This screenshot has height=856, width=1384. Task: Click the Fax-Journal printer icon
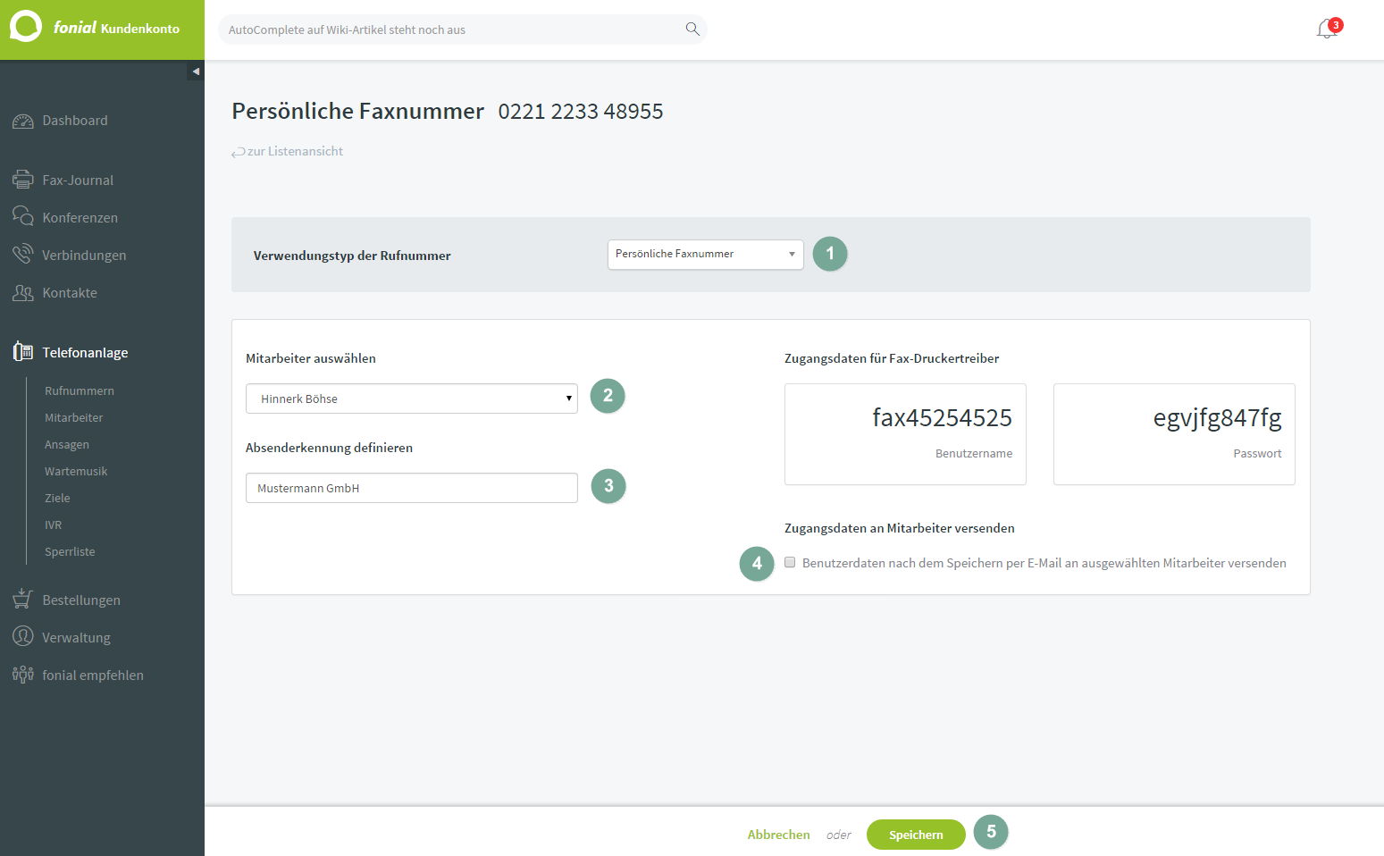23,180
